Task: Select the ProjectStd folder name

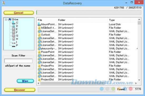Action: click(x=47, y=80)
